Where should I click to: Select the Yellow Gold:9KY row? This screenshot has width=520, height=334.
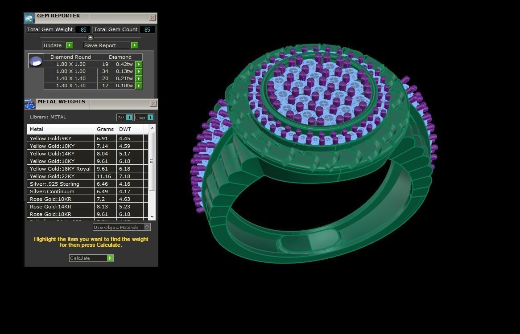(87, 138)
